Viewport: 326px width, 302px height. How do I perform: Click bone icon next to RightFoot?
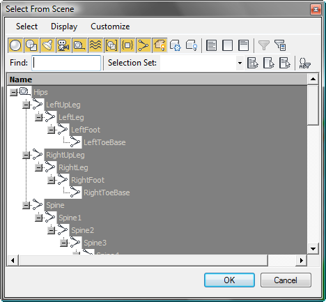(63, 179)
